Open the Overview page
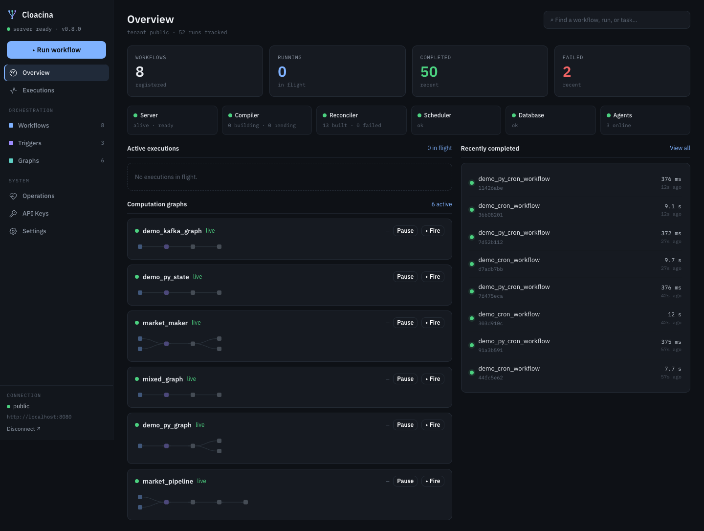 pyautogui.click(x=56, y=73)
